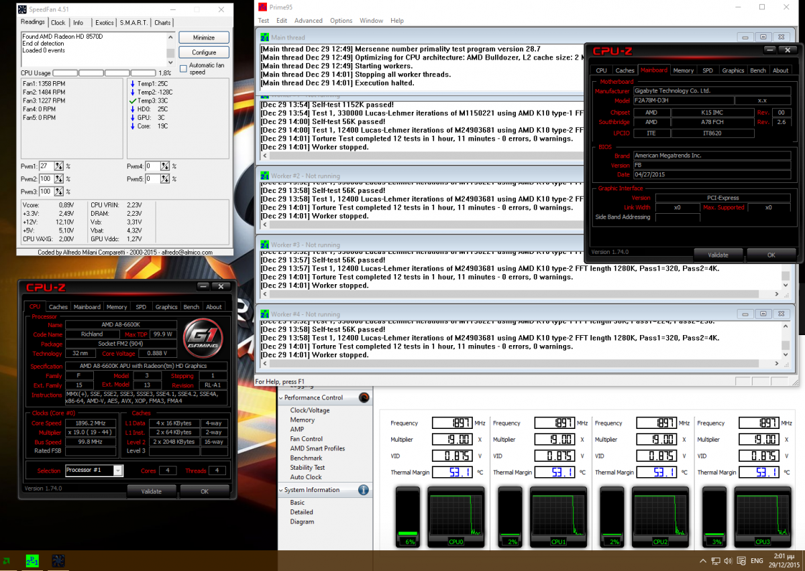
Task: Open SpeedFan Exotics tab
Action: pos(103,23)
